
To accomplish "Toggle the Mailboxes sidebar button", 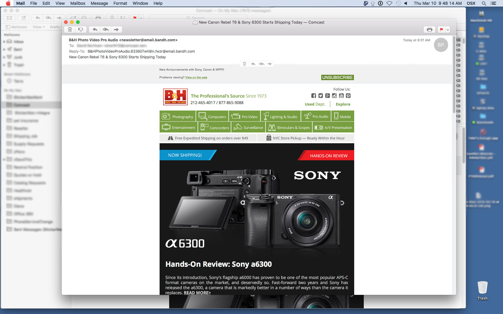I will pos(16,27).
